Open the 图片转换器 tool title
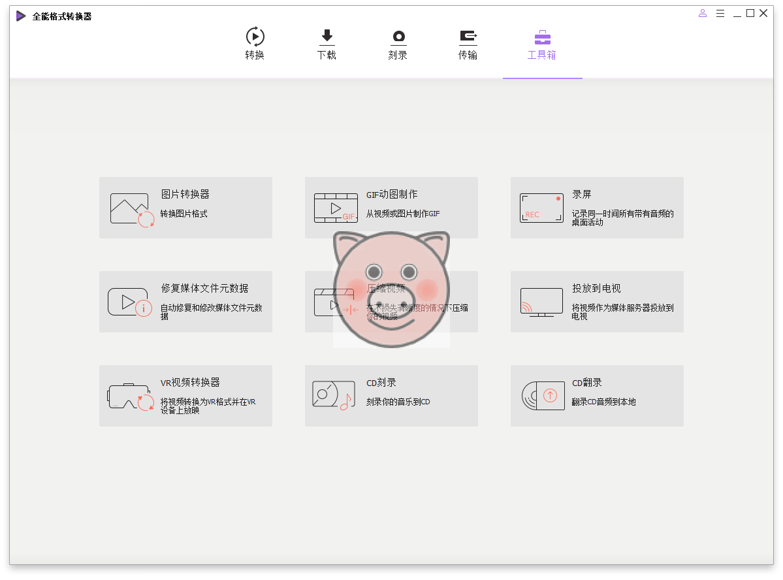The image size is (783, 580). (185, 195)
